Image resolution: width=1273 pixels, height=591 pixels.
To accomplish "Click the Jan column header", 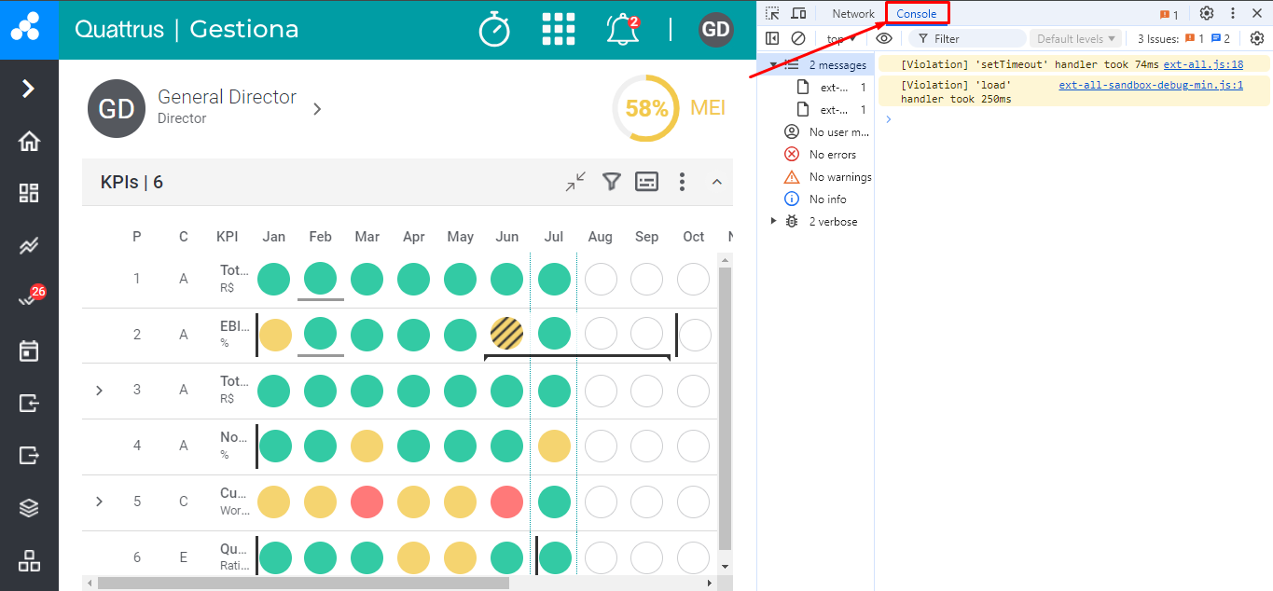I will pos(274,237).
